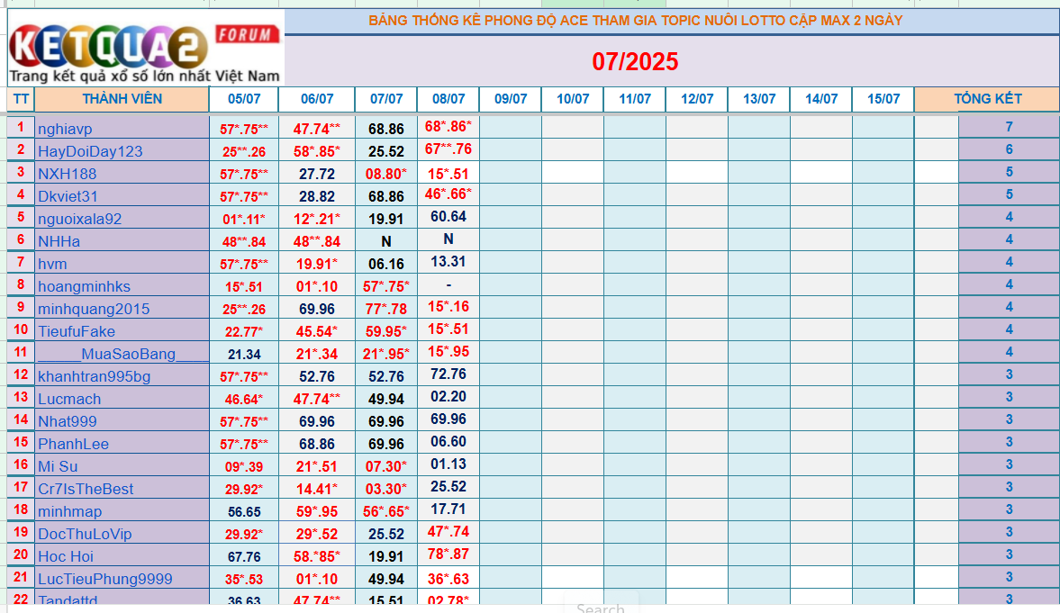Click the KETQUA2 Forum logo image
Image resolution: width=1060 pixels, height=613 pixels.
pos(145,48)
